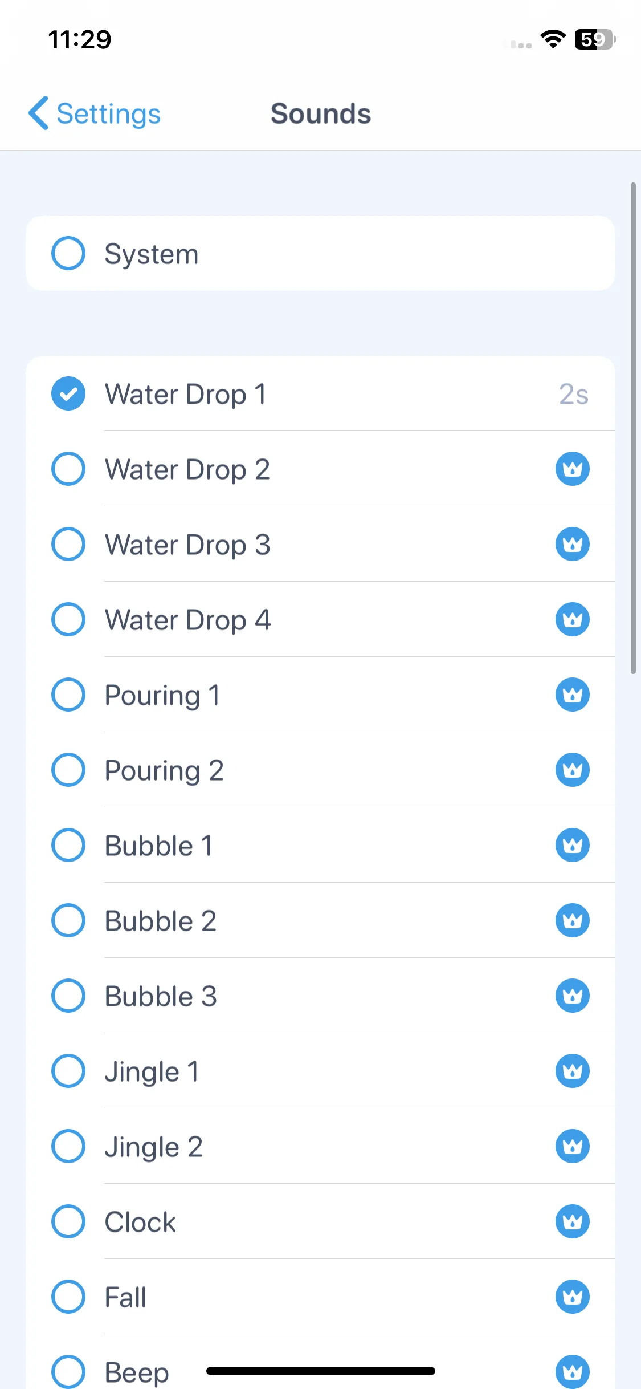Tap the crown badge on Pouring 1 row

(x=572, y=695)
